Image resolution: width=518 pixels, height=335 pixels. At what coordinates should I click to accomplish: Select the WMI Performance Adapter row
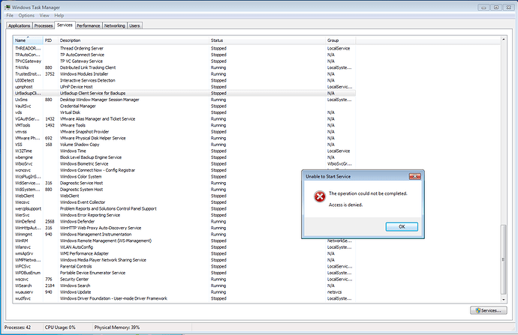coord(185,254)
